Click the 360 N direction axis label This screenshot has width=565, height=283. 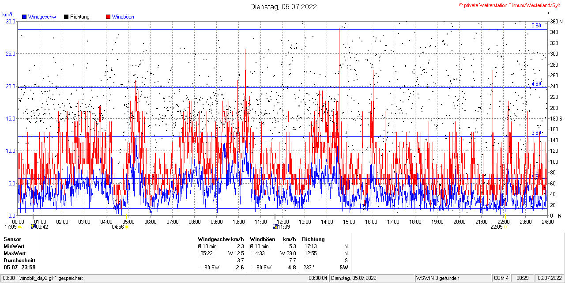coord(556,22)
